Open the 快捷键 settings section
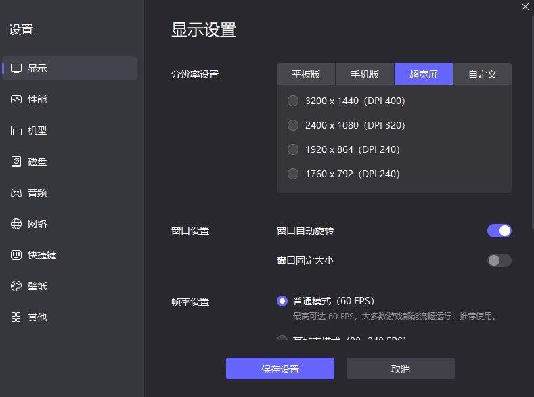The image size is (534, 397). pyautogui.click(x=70, y=255)
